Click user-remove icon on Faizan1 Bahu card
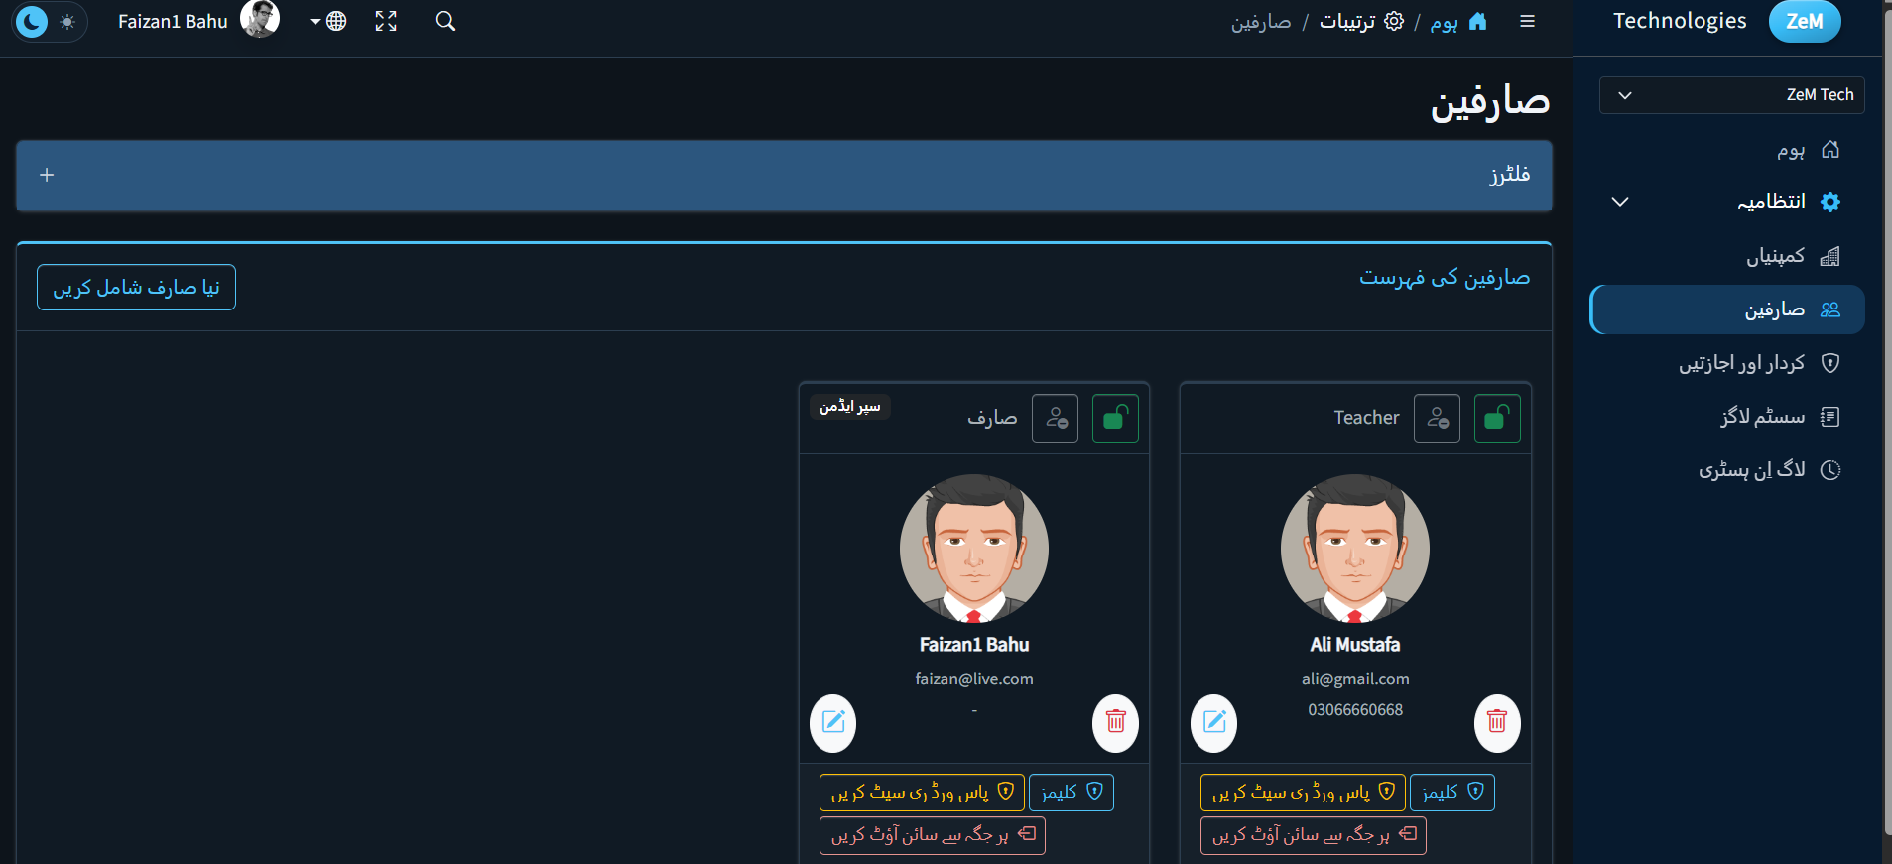1892x864 pixels. pos(1055,419)
